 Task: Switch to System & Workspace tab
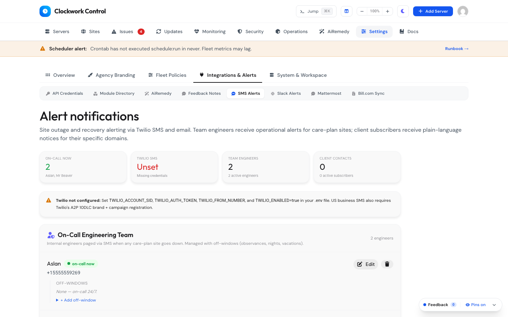click(298, 75)
